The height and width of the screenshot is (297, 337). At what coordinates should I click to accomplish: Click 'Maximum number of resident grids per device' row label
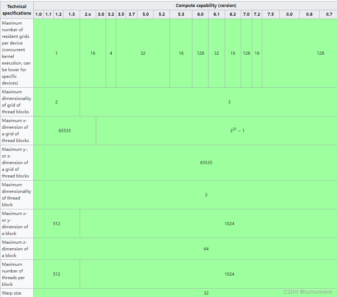click(x=17, y=53)
